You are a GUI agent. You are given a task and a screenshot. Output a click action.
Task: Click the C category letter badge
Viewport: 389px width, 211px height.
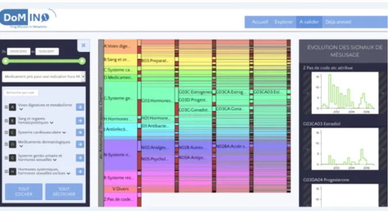pyautogui.click(x=13, y=133)
